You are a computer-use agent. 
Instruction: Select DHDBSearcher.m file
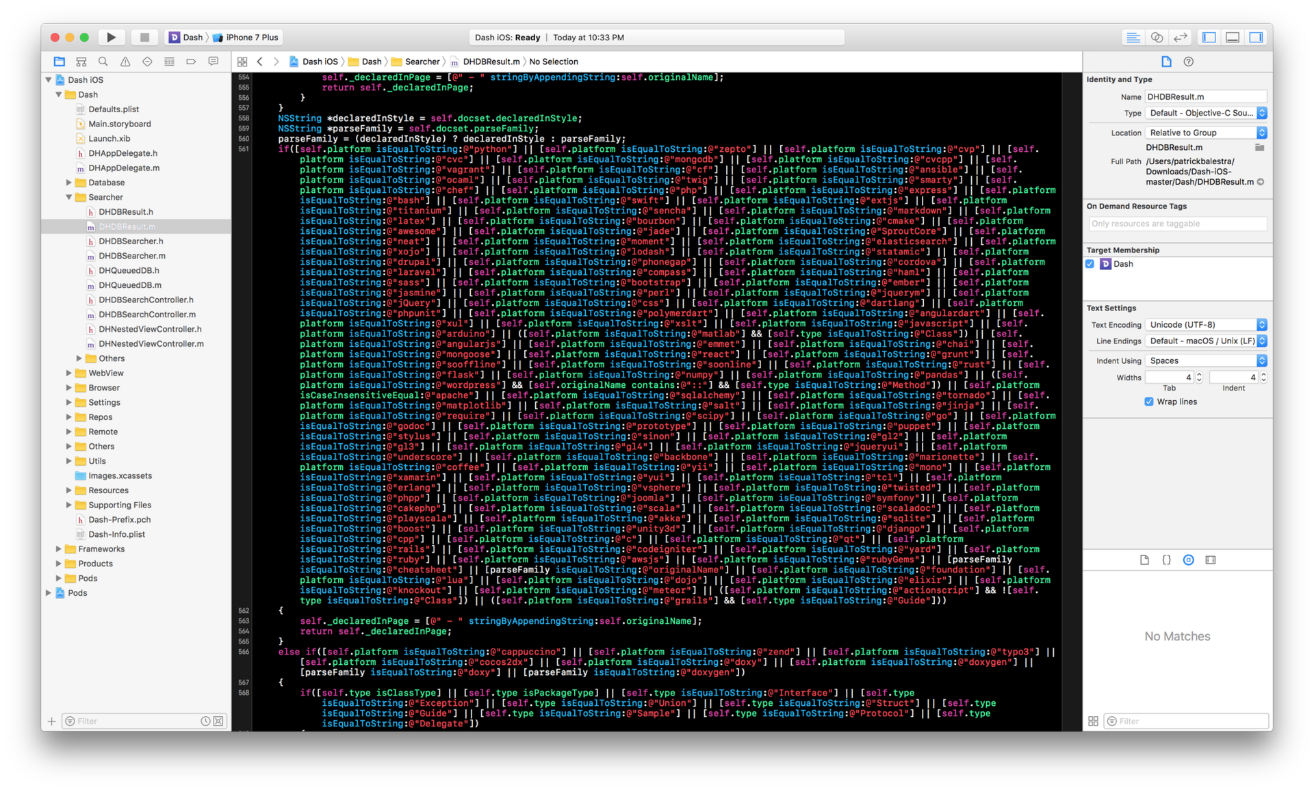(132, 256)
